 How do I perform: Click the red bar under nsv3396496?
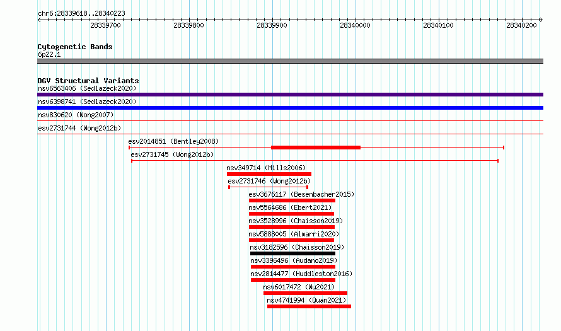(x=293, y=267)
